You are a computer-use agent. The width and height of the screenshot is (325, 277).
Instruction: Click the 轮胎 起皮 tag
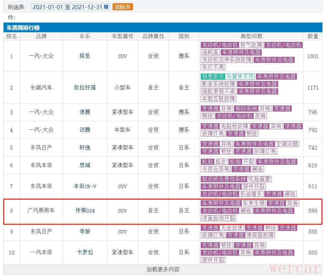click(214, 162)
